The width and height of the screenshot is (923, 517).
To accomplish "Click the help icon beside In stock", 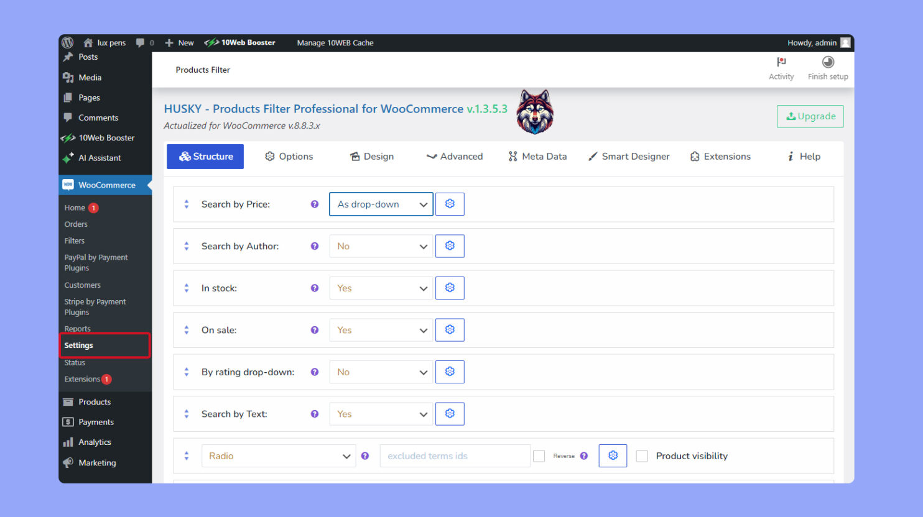I will (315, 288).
